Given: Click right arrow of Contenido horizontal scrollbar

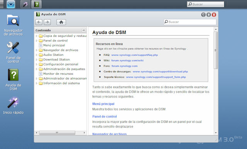Looking at the screenshot, I should (84, 133).
